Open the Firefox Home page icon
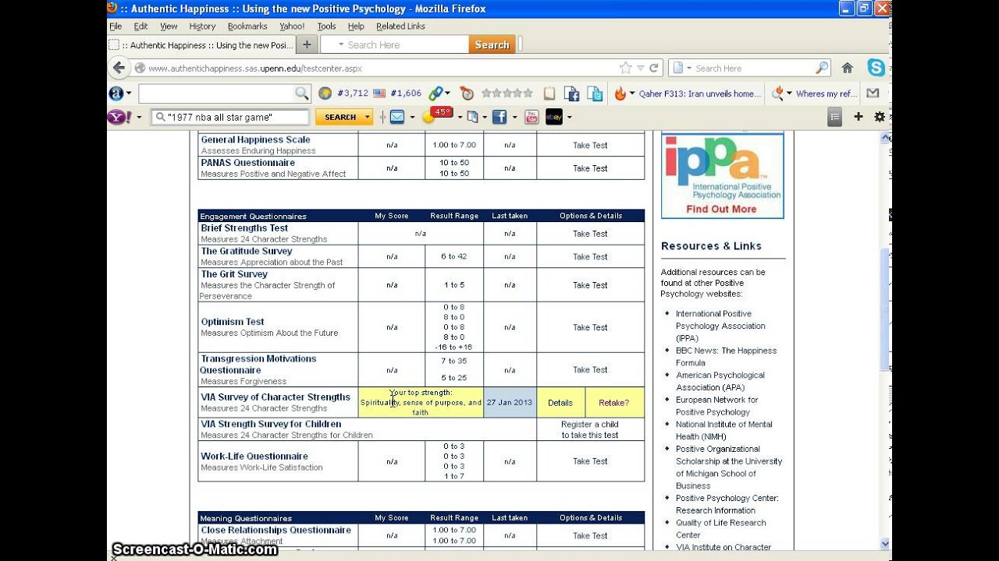The image size is (999, 561). [x=847, y=68]
